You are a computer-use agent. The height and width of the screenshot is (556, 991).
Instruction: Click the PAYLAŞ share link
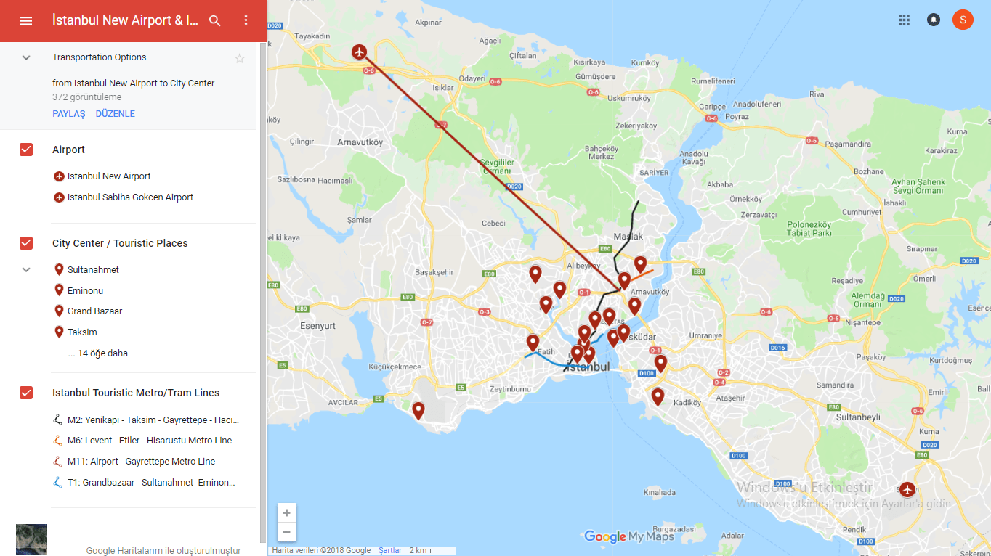point(69,114)
